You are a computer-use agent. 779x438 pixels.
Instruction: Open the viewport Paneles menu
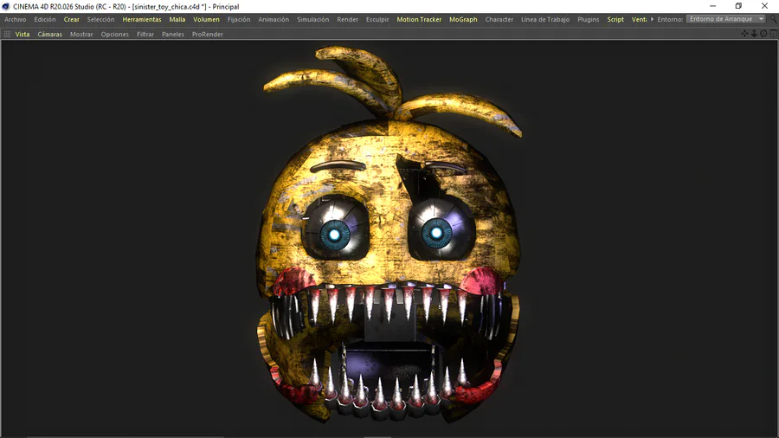(x=173, y=35)
